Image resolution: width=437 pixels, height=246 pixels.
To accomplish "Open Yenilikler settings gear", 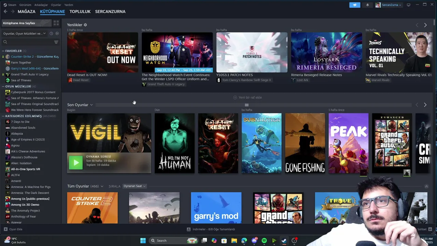I will pos(85,25).
